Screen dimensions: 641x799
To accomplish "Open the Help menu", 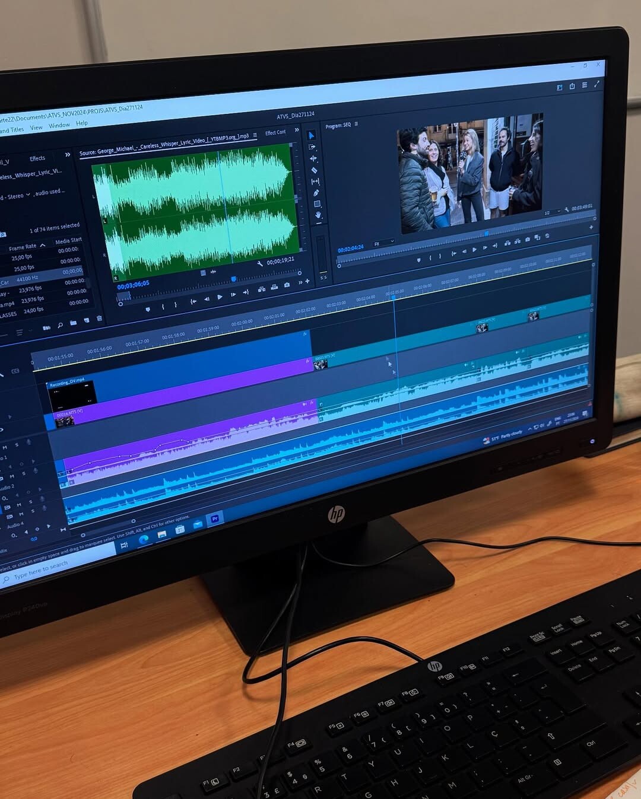I will [x=82, y=123].
